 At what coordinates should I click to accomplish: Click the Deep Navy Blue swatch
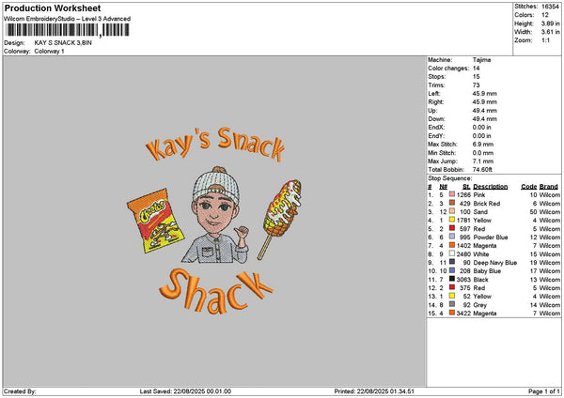point(452,262)
